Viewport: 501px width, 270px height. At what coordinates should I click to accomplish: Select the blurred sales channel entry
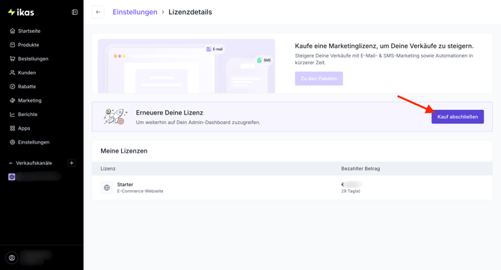click(34, 177)
